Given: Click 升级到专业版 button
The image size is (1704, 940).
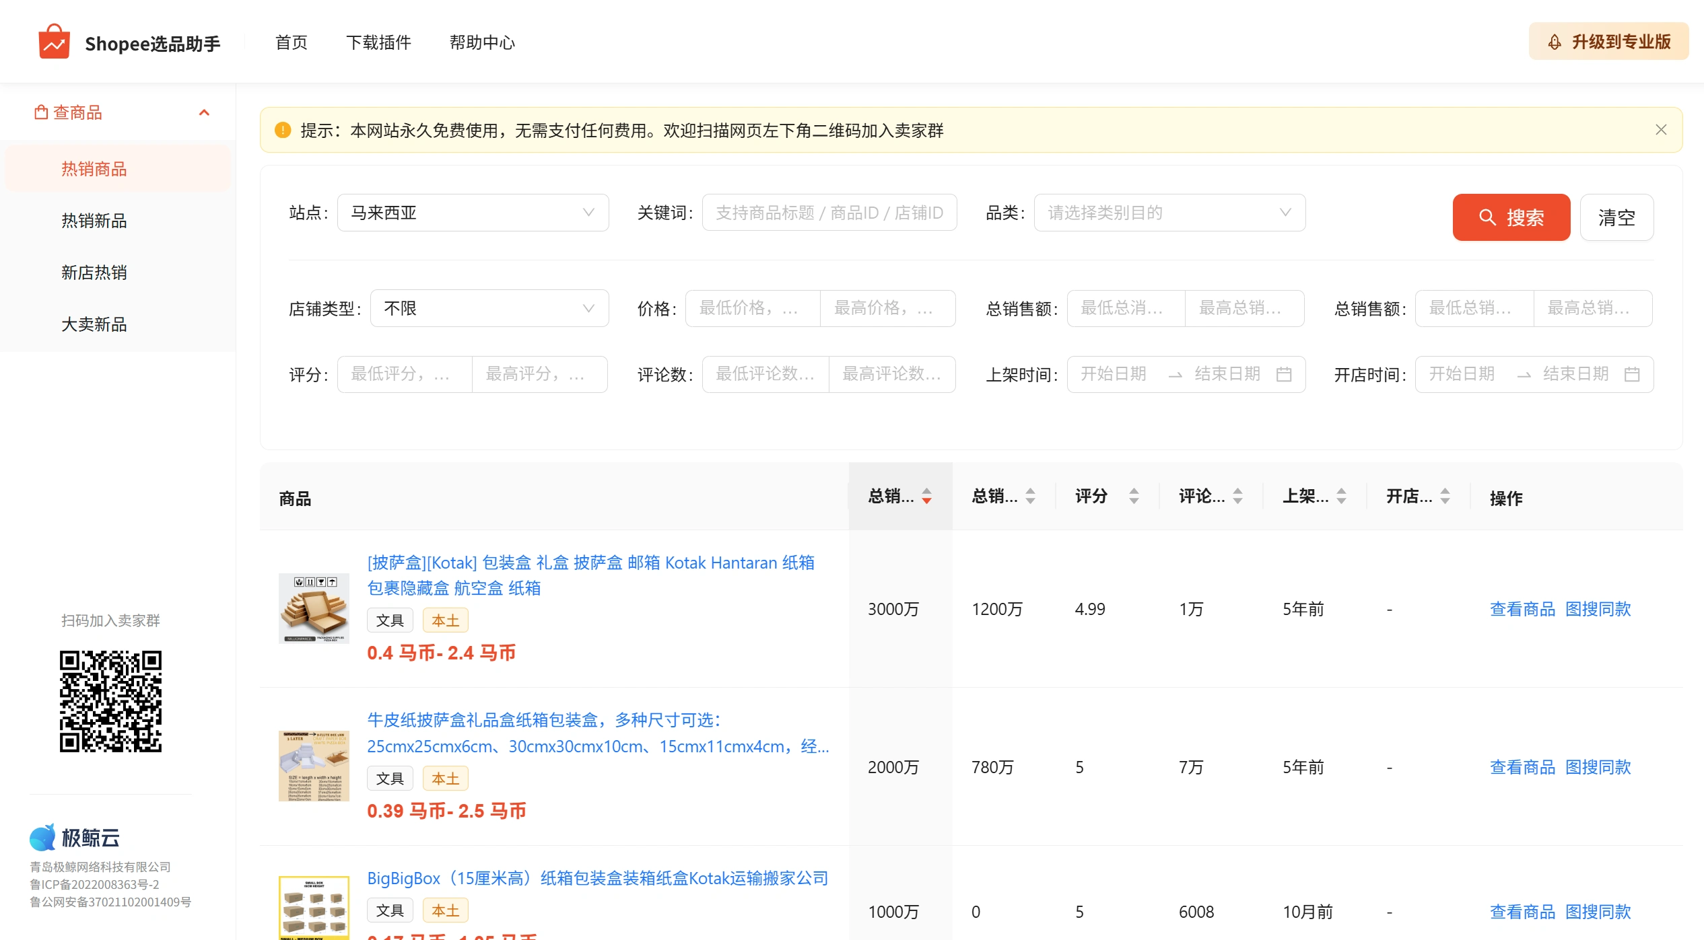Looking at the screenshot, I should pos(1609,42).
